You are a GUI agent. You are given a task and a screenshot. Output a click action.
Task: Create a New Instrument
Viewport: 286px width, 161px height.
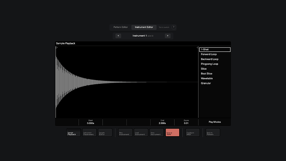tap(125, 132)
